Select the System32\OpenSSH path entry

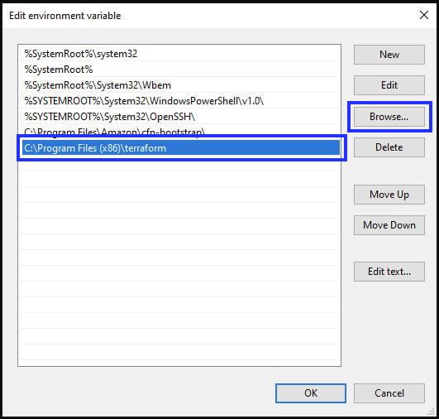point(179,117)
